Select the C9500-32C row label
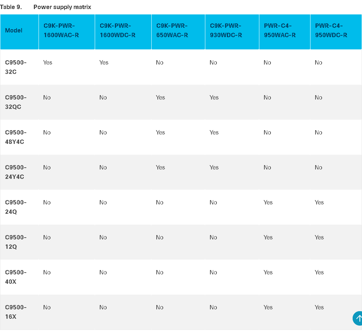Screen dimensions: 362x331 [x=16, y=67]
